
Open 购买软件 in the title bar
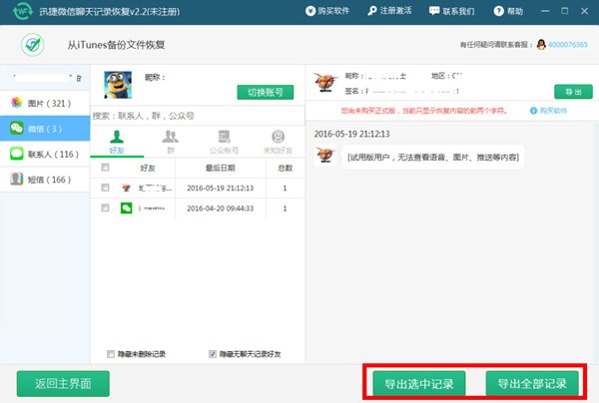[x=327, y=11]
